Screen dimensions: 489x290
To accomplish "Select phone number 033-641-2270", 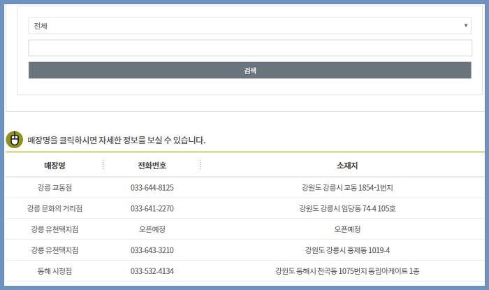I will (152, 209).
